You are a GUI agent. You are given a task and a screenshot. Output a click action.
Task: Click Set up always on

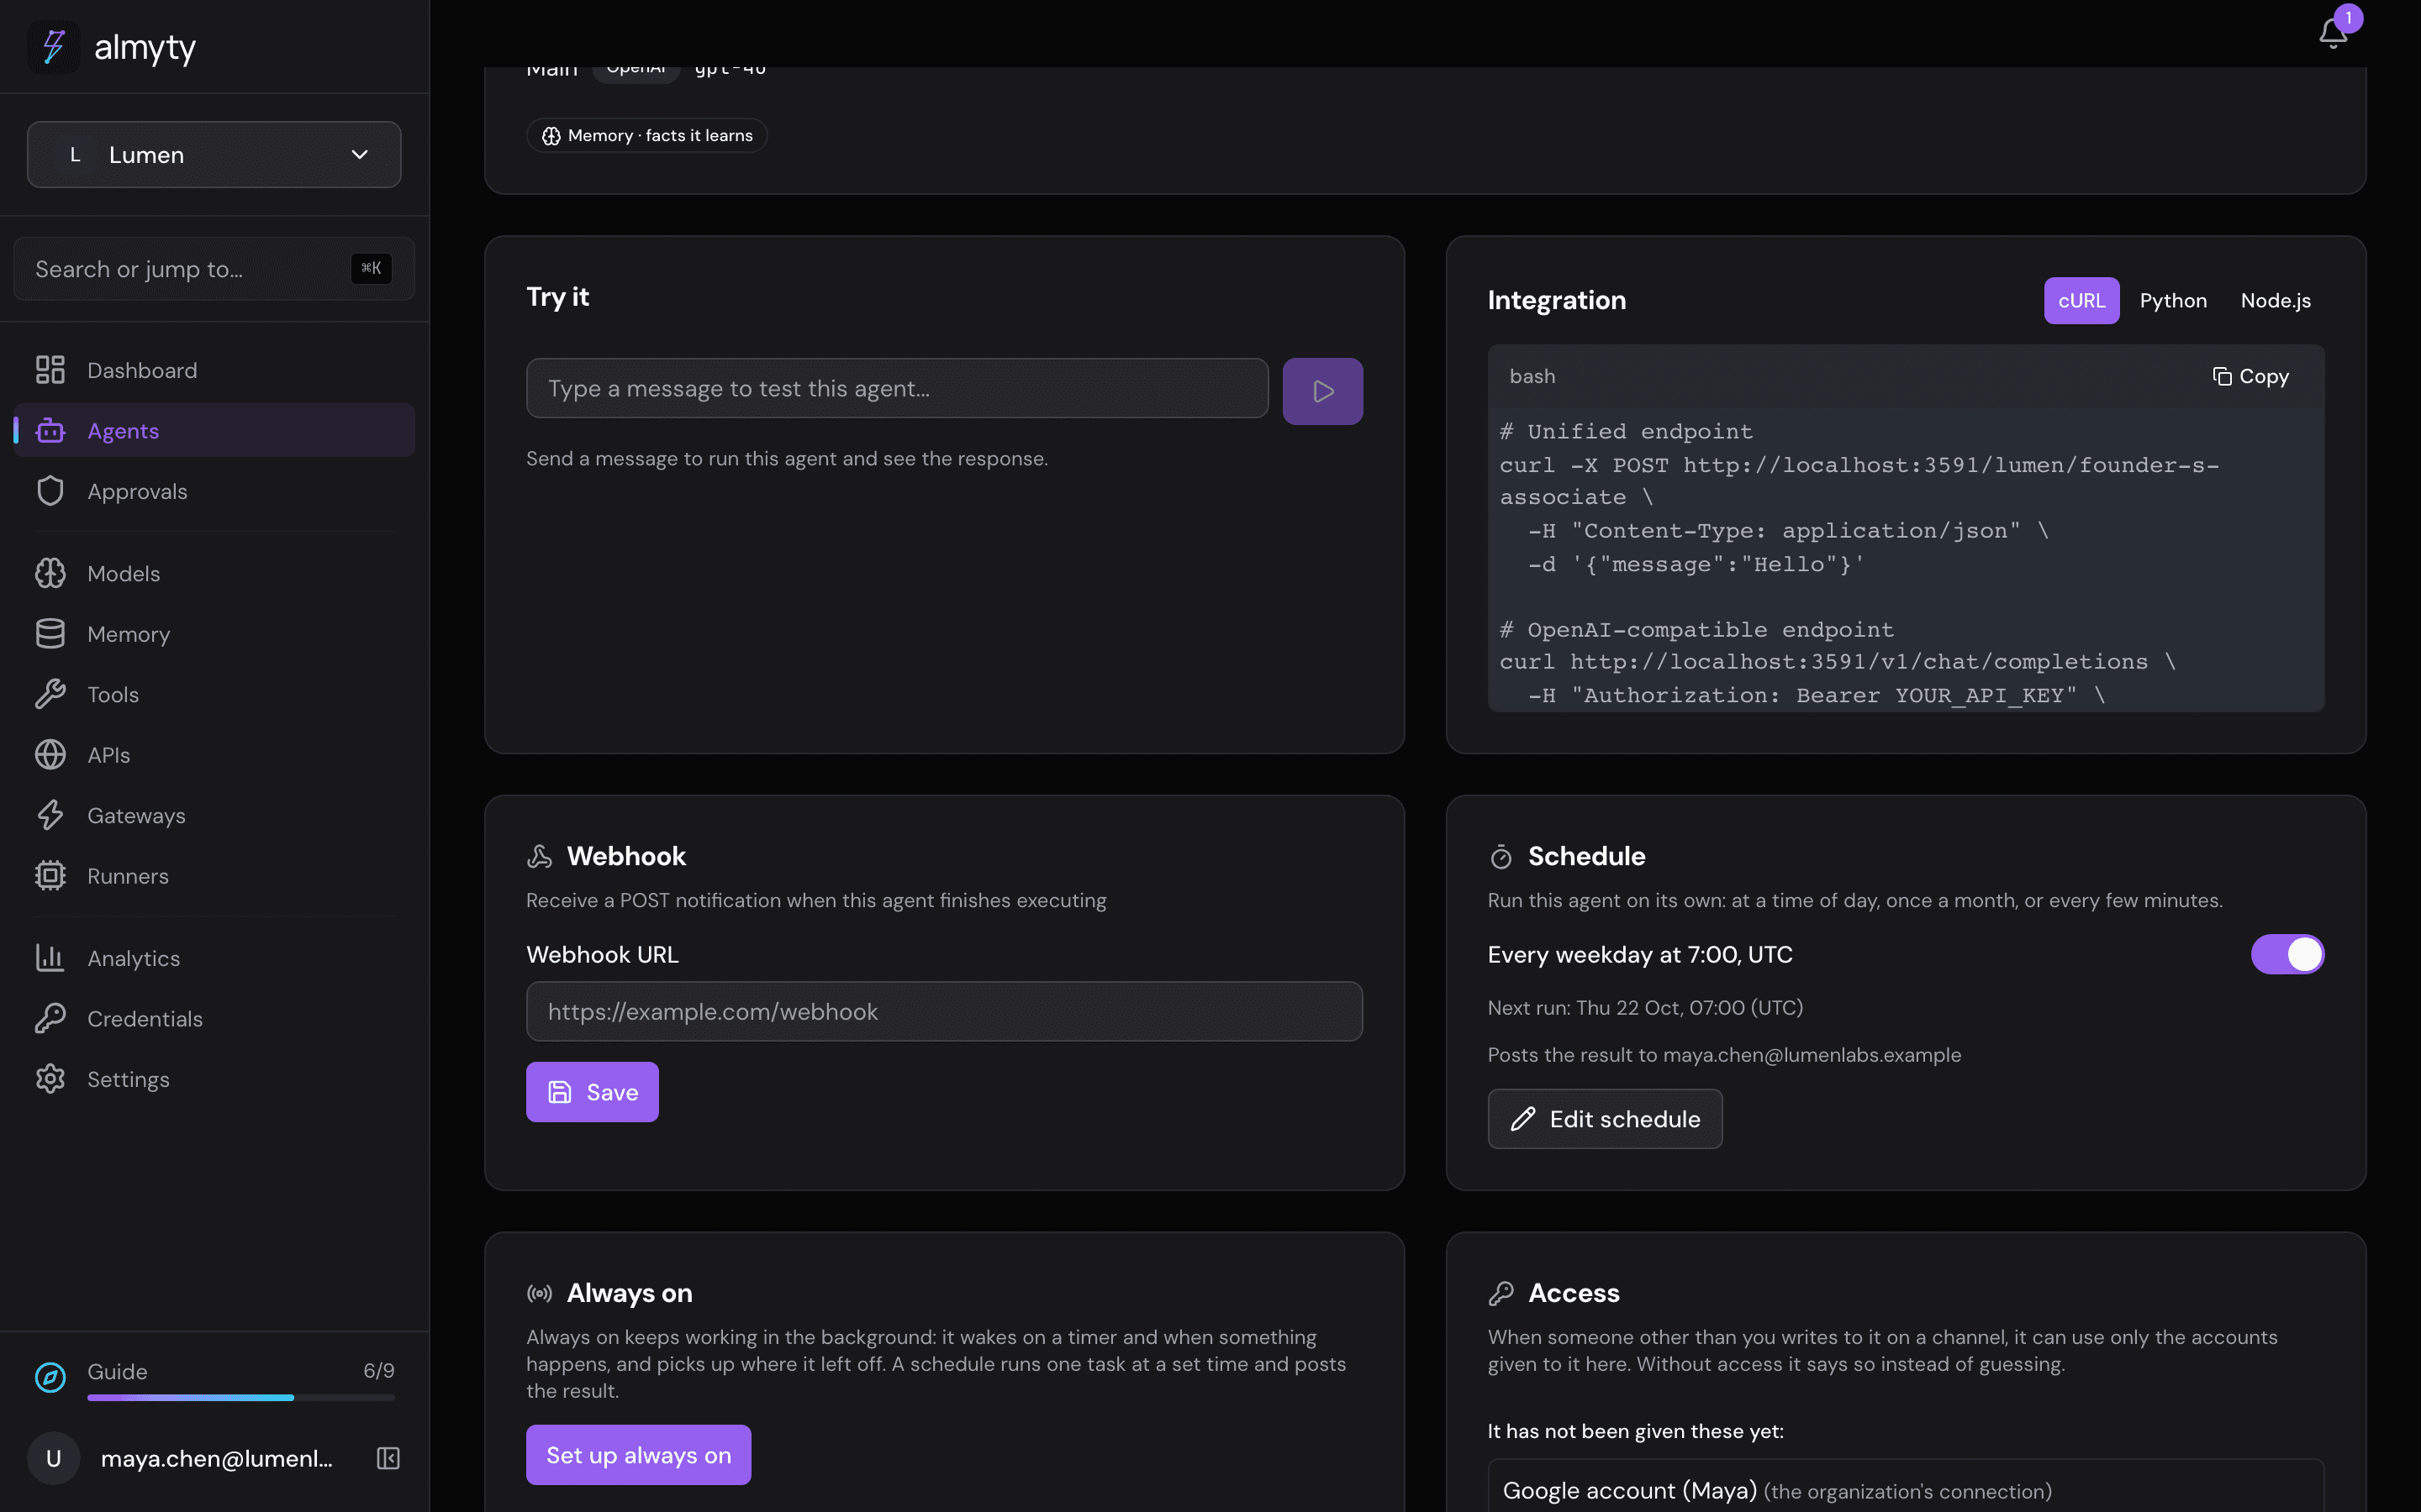[x=638, y=1455]
